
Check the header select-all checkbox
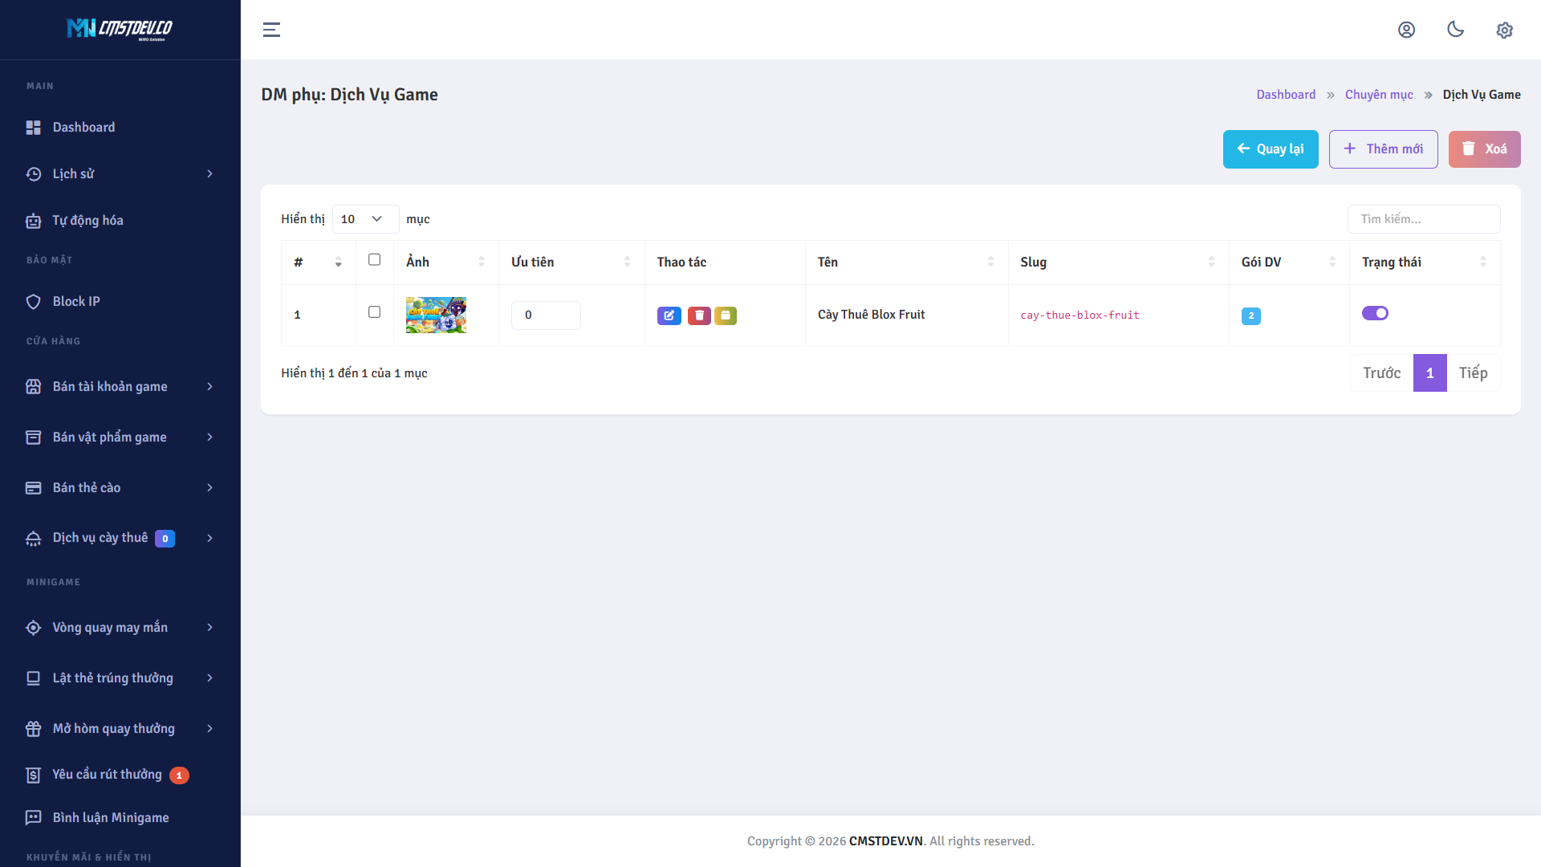pyautogui.click(x=374, y=259)
